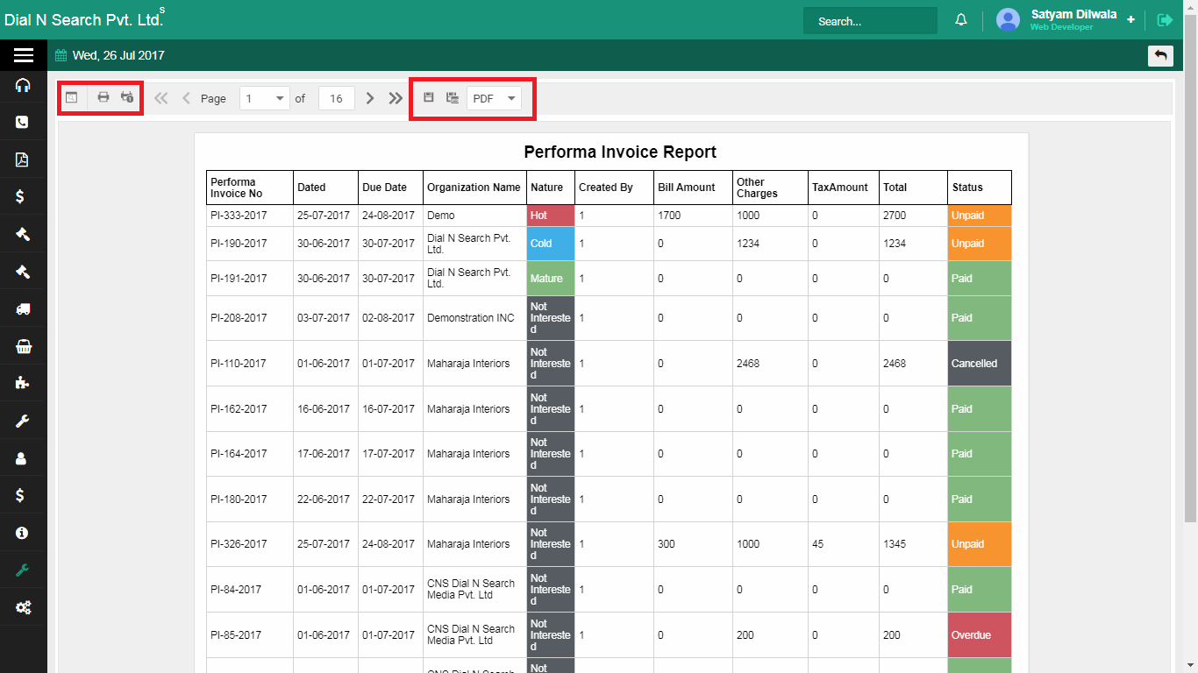The width and height of the screenshot is (1198, 673).
Task: Go to the previous page arrow
Action: [185, 98]
